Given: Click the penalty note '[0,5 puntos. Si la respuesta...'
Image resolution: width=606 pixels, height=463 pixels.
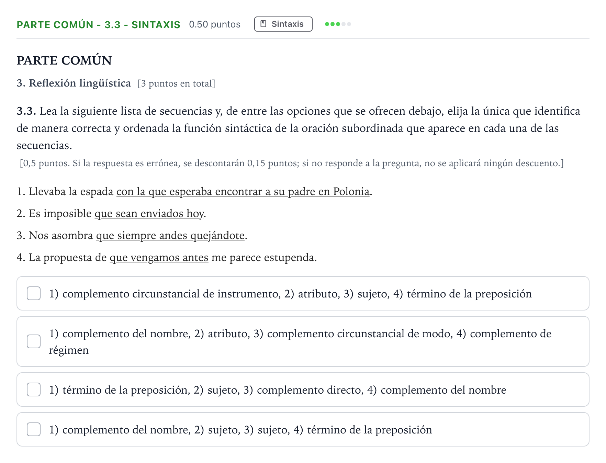Looking at the screenshot, I should [292, 163].
